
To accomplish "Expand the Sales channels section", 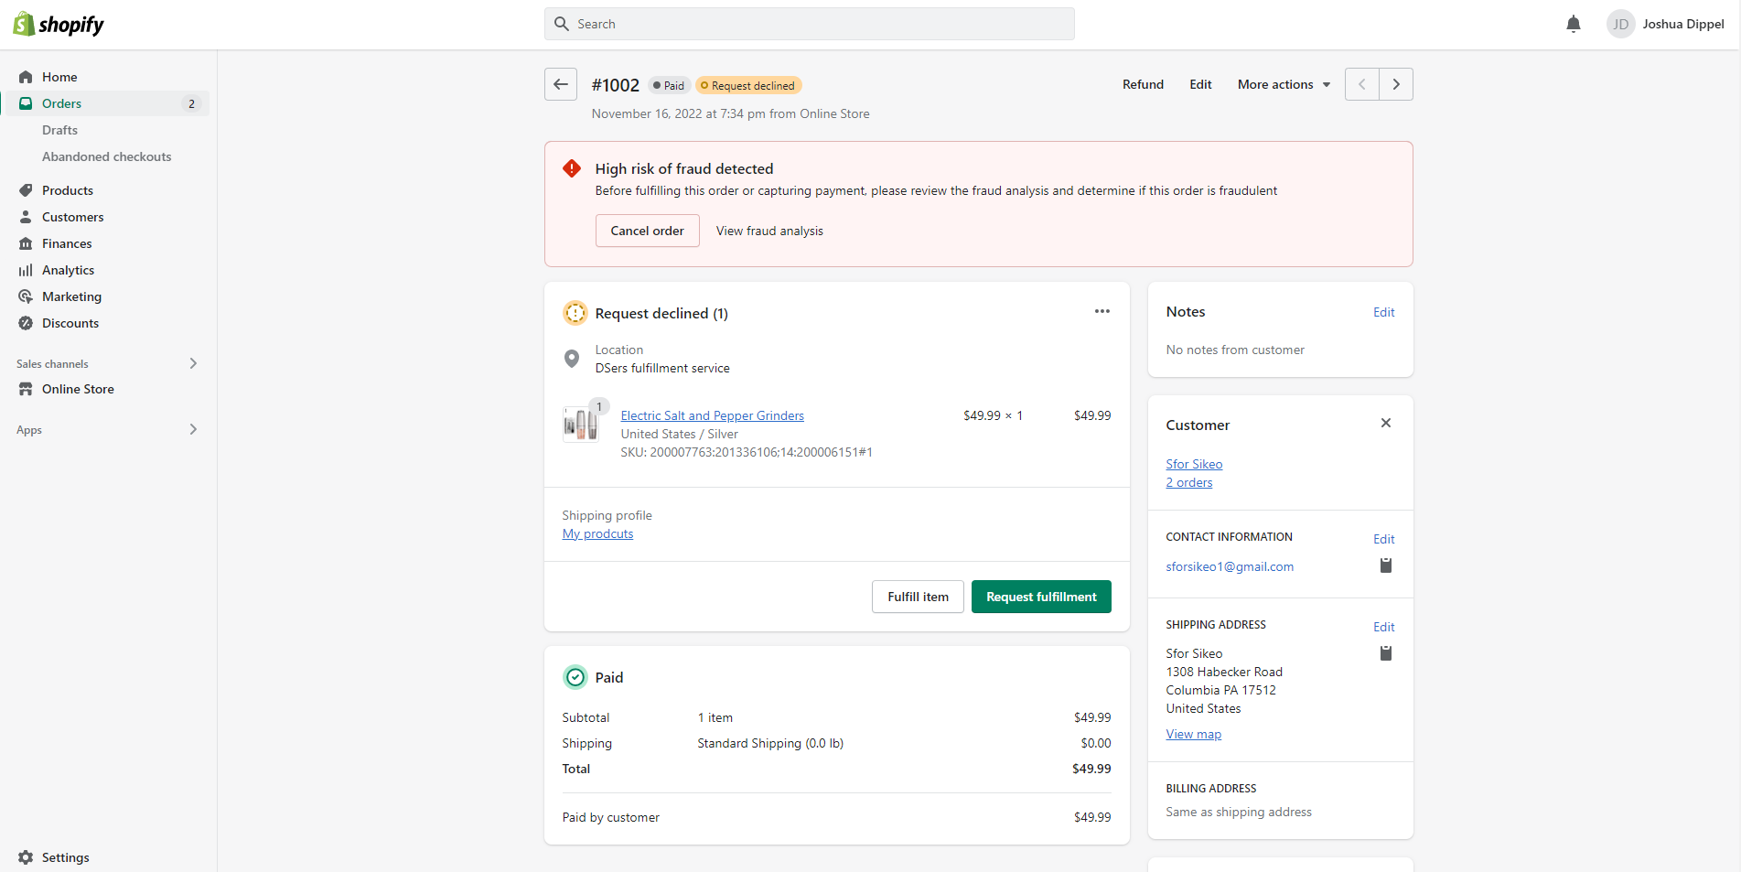I will tap(193, 363).
